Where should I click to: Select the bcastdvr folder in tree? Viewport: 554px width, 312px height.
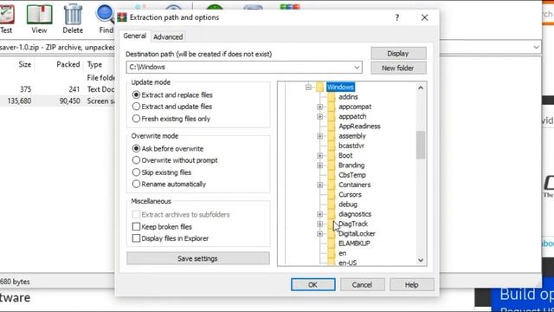click(x=351, y=146)
